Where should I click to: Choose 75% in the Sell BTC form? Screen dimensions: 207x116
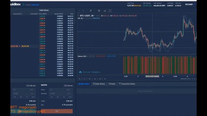[64, 97]
